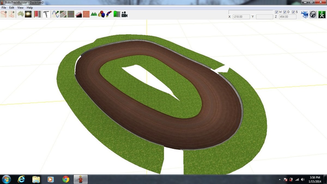Open the File menu
Screen dimensions: 327x184
tap(4, 8)
